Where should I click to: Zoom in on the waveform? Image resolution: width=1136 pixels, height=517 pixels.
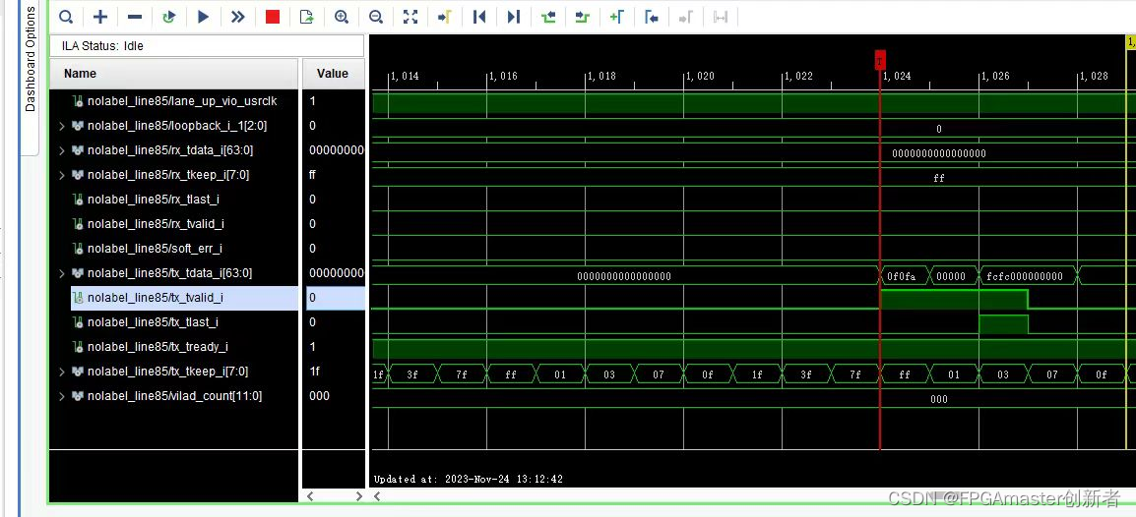(342, 17)
